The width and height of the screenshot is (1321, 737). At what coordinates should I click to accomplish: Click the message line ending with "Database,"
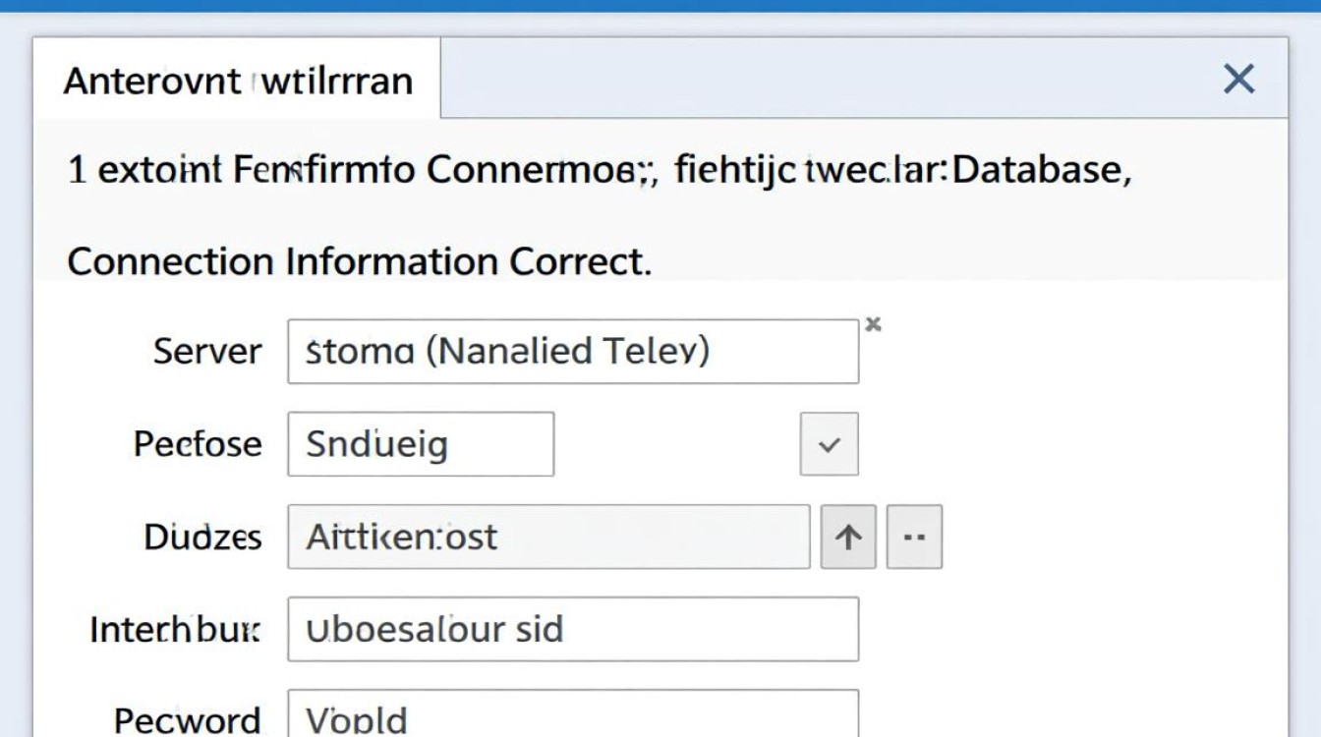coord(600,171)
